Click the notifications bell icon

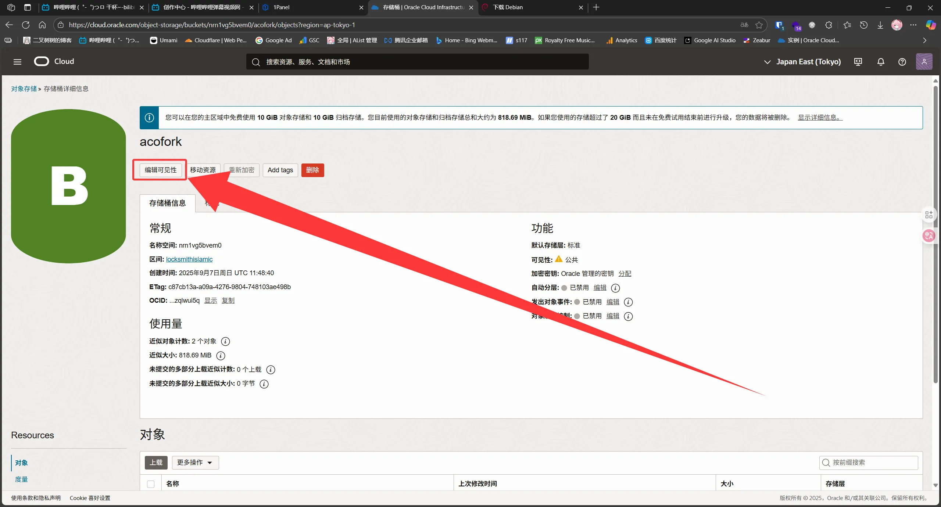(x=881, y=62)
